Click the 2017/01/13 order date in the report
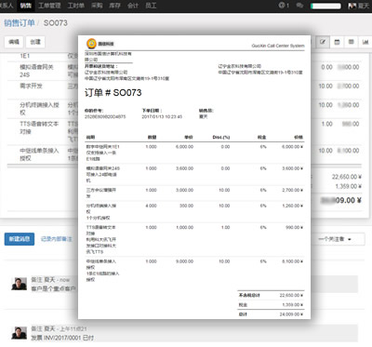This screenshot has height=347, width=372. (x=162, y=117)
